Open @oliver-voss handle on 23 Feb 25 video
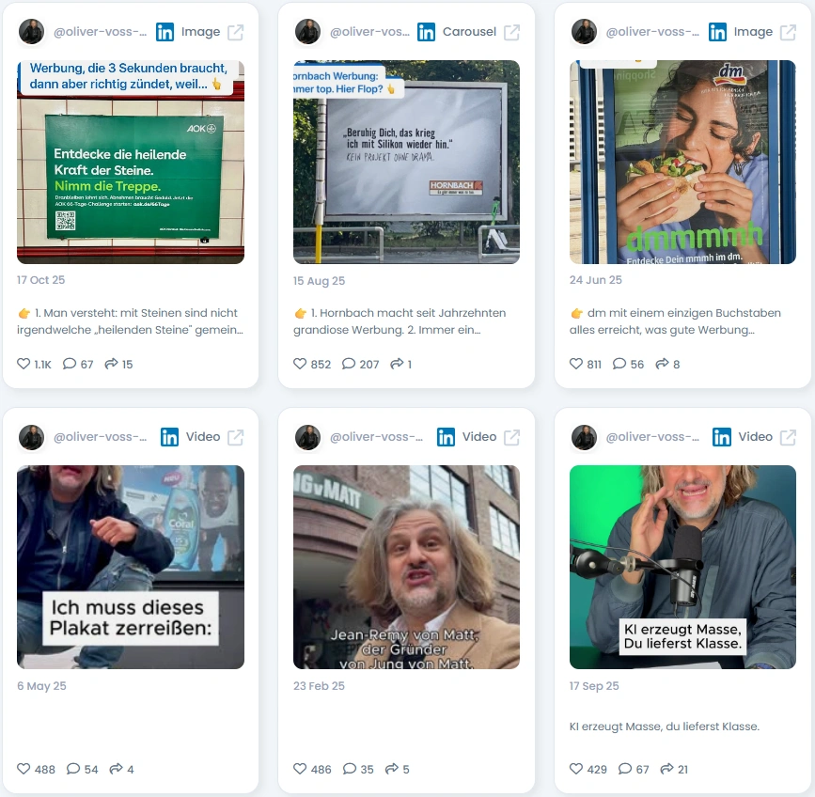This screenshot has height=797, width=815. (376, 437)
